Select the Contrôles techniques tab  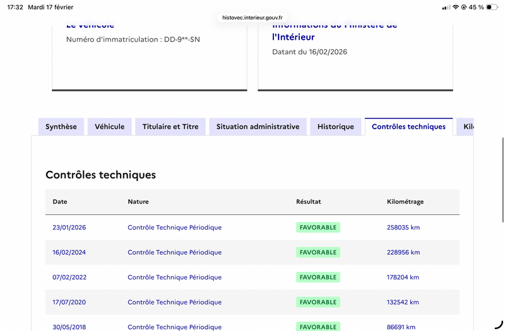click(x=408, y=127)
